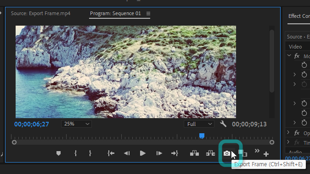Open the Button Editor plus icon
This screenshot has width=310, height=174.
(266, 154)
